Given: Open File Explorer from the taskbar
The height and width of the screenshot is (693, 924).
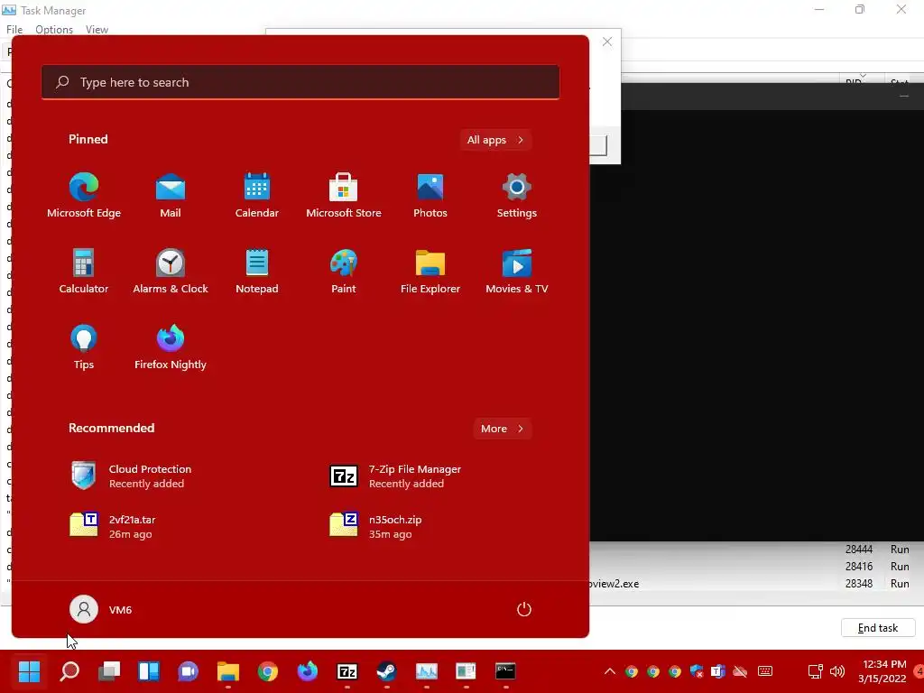Looking at the screenshot, I should click(228, 671).
